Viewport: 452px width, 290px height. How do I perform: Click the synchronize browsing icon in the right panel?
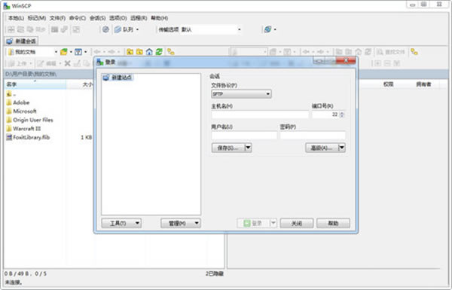[x=414, y=52]
